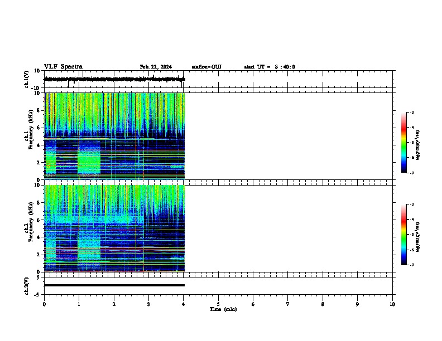
Task: Click the ch.1 colorbar "log(PSD)" unit label
Action: coord(418,145)
